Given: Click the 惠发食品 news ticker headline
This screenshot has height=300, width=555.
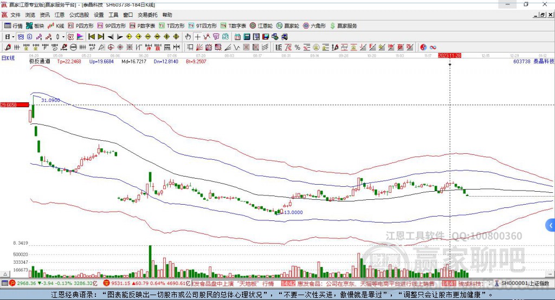Looking at the screenshot, I should click(366, 283).
